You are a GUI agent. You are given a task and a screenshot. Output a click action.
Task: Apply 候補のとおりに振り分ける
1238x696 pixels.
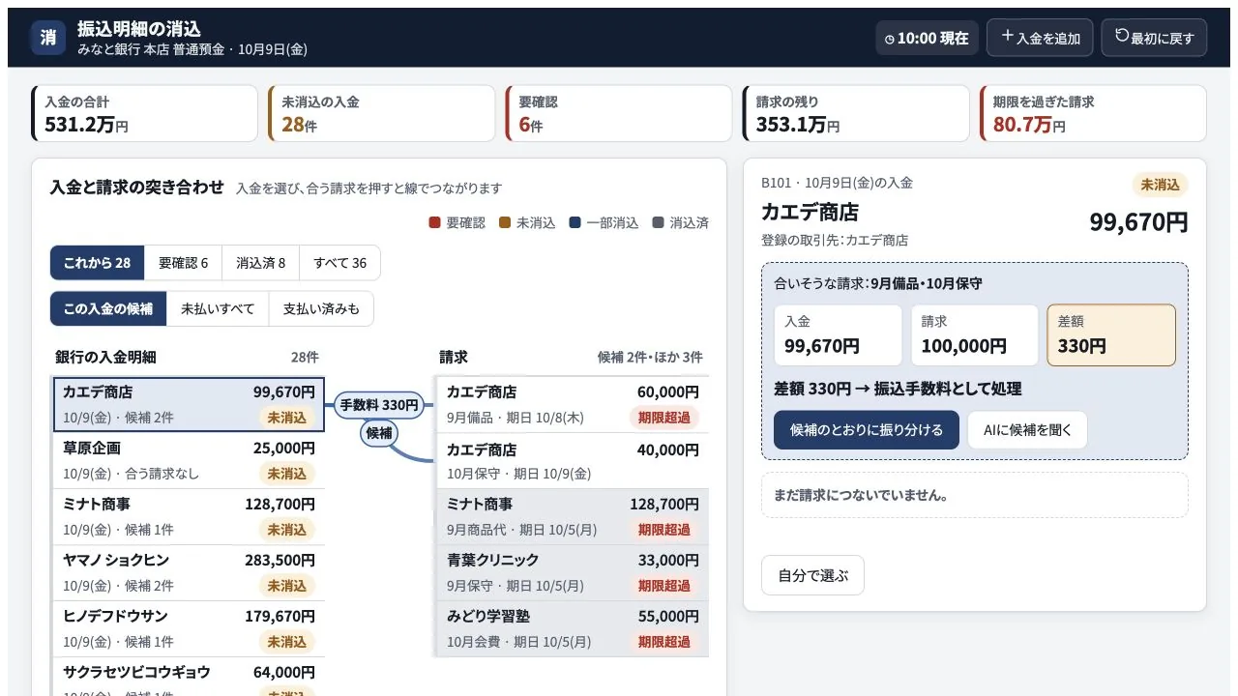click(x=867, y=430)
